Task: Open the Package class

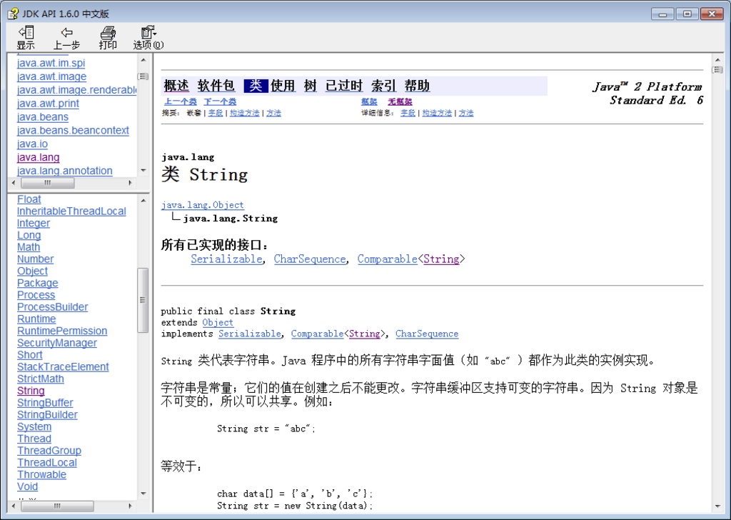Action: pyautogui.click(x=37, y=283)
